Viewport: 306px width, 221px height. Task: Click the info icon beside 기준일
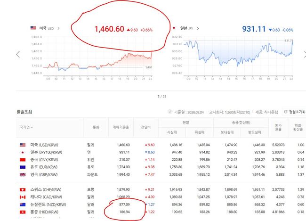pos(170,112)
